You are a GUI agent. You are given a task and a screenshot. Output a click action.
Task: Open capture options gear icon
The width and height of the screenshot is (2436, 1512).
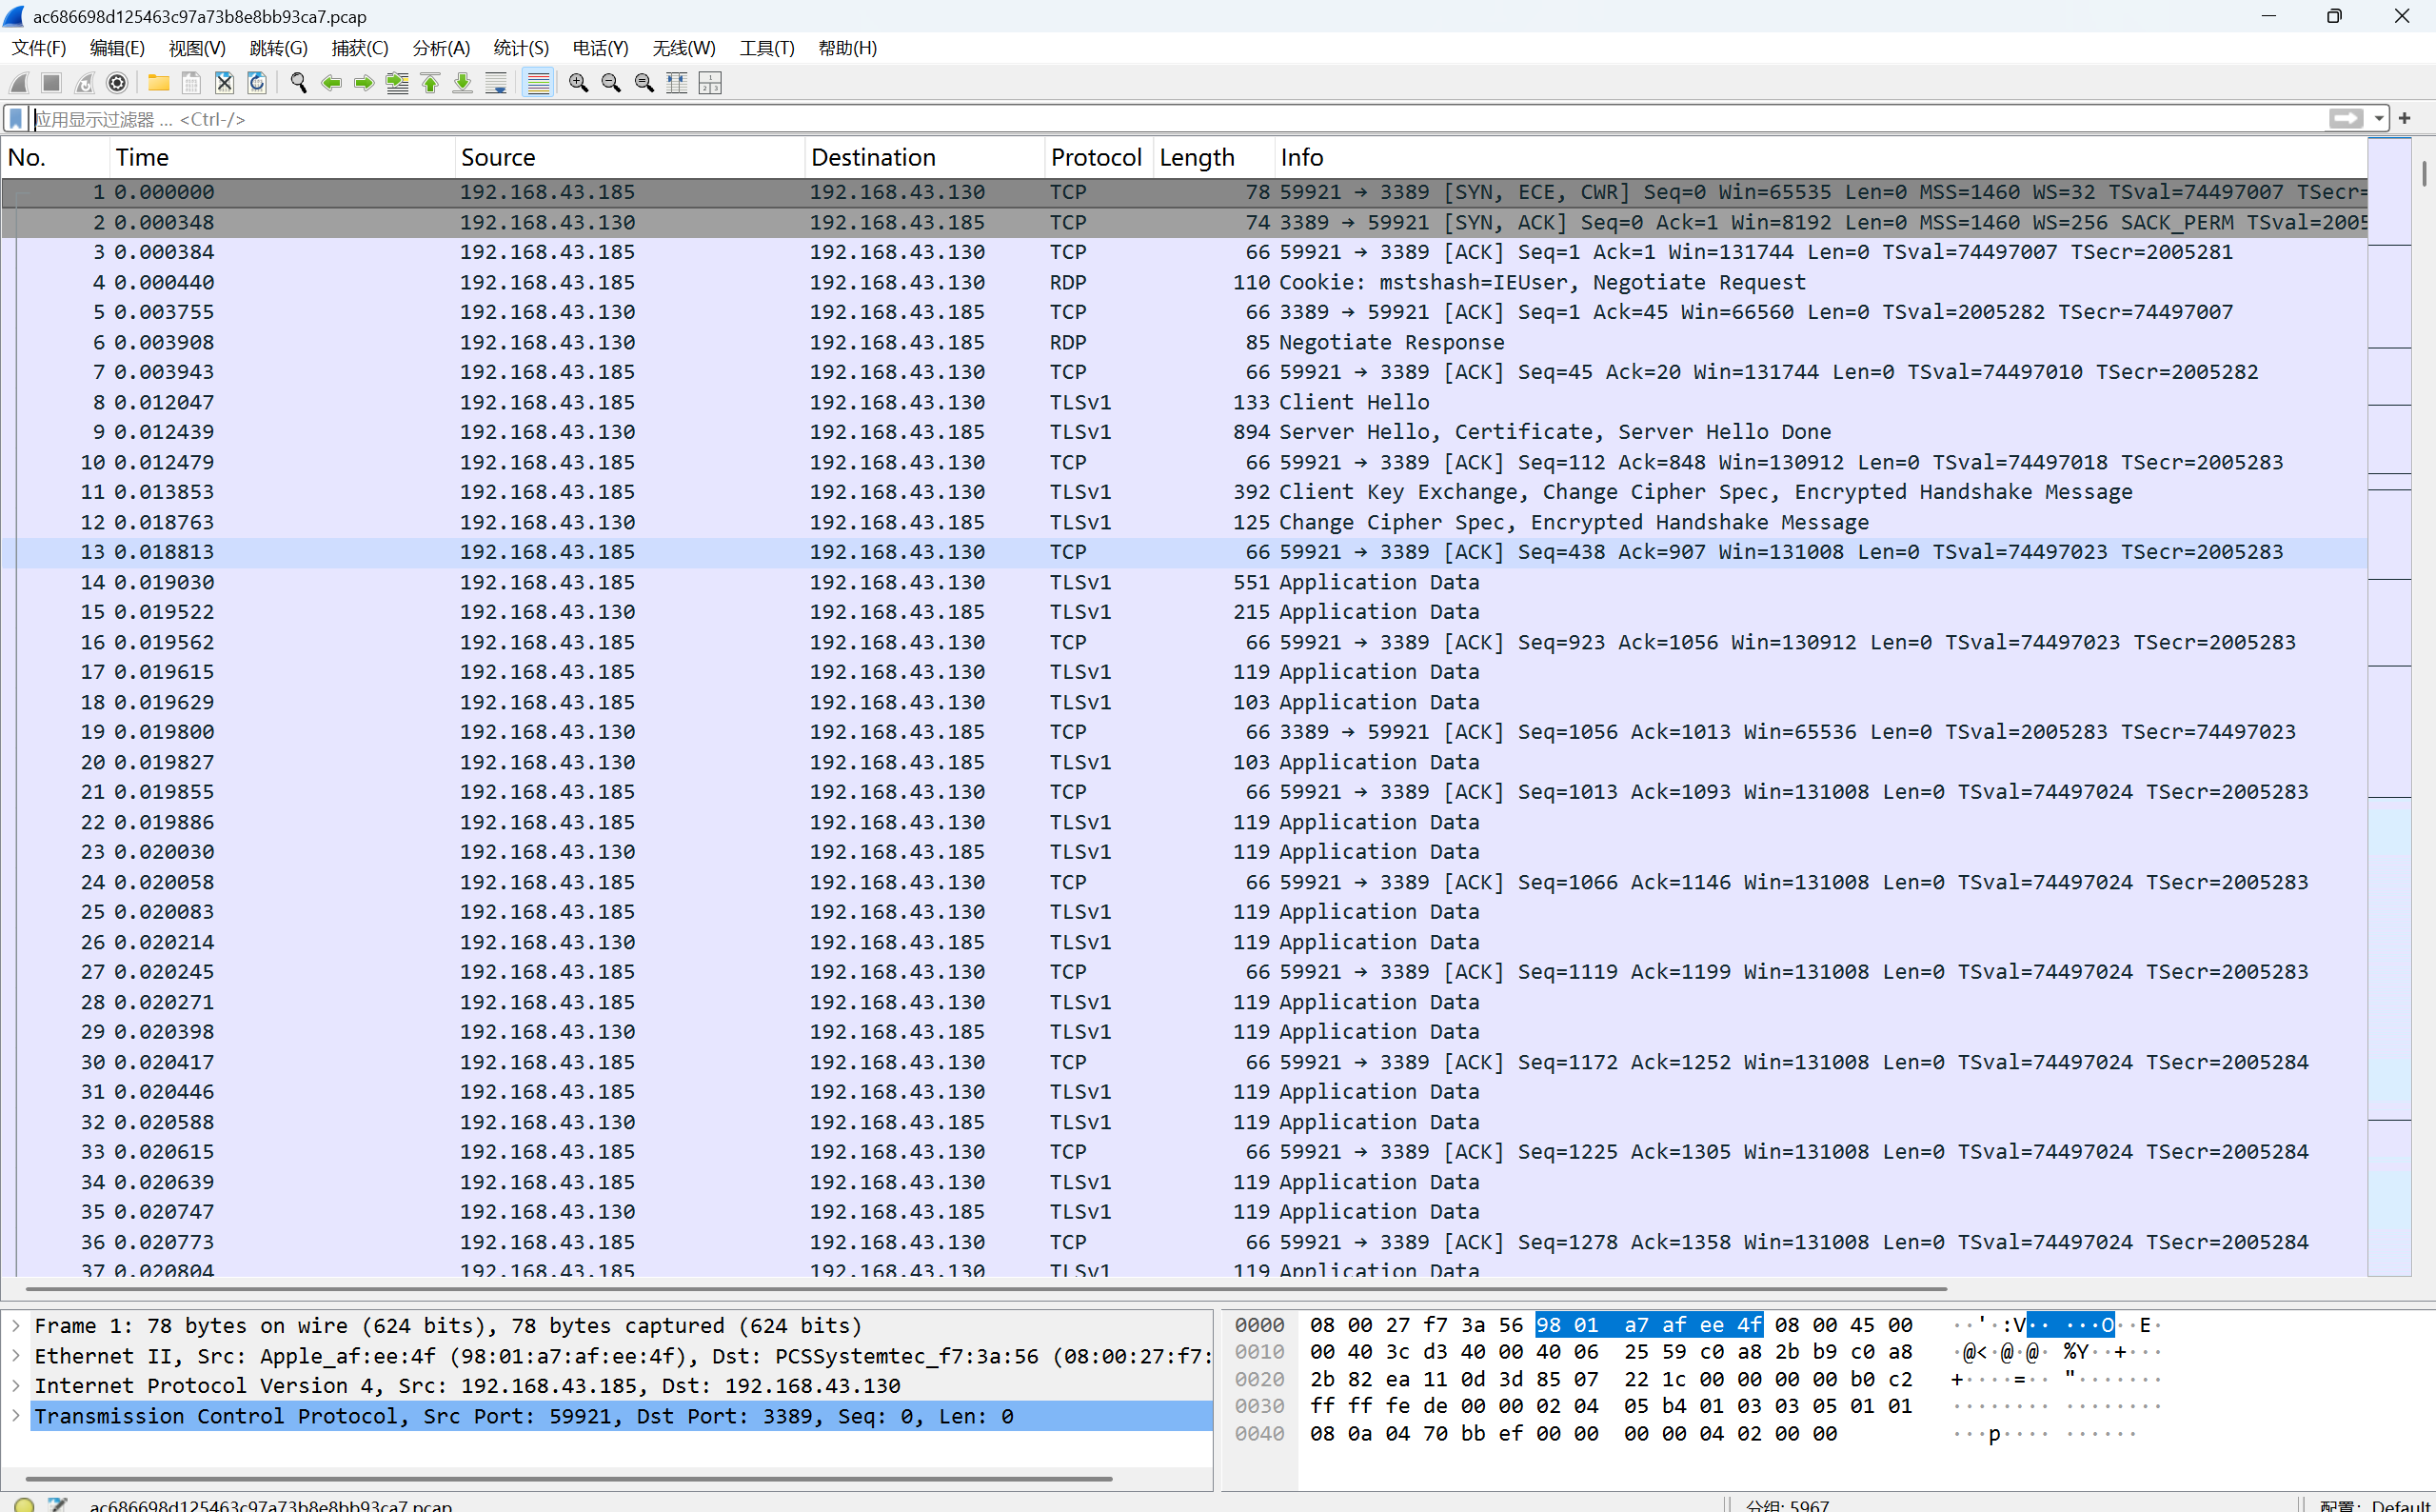pos(117,83)
